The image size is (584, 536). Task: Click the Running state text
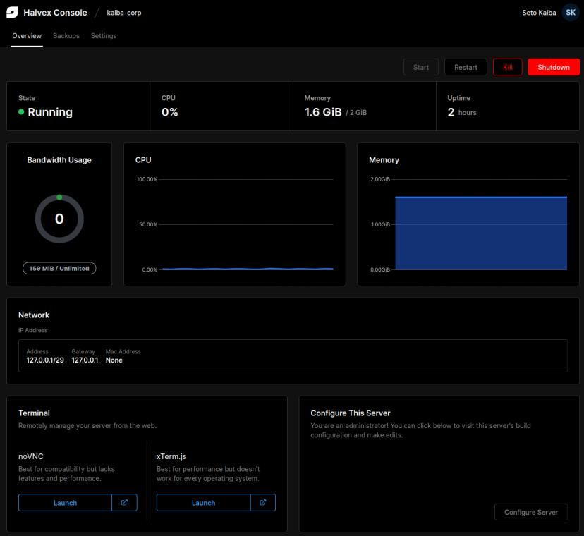tap(50, 112)
